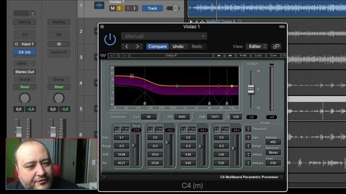Bypass the first low band in C4

point(125,130)
